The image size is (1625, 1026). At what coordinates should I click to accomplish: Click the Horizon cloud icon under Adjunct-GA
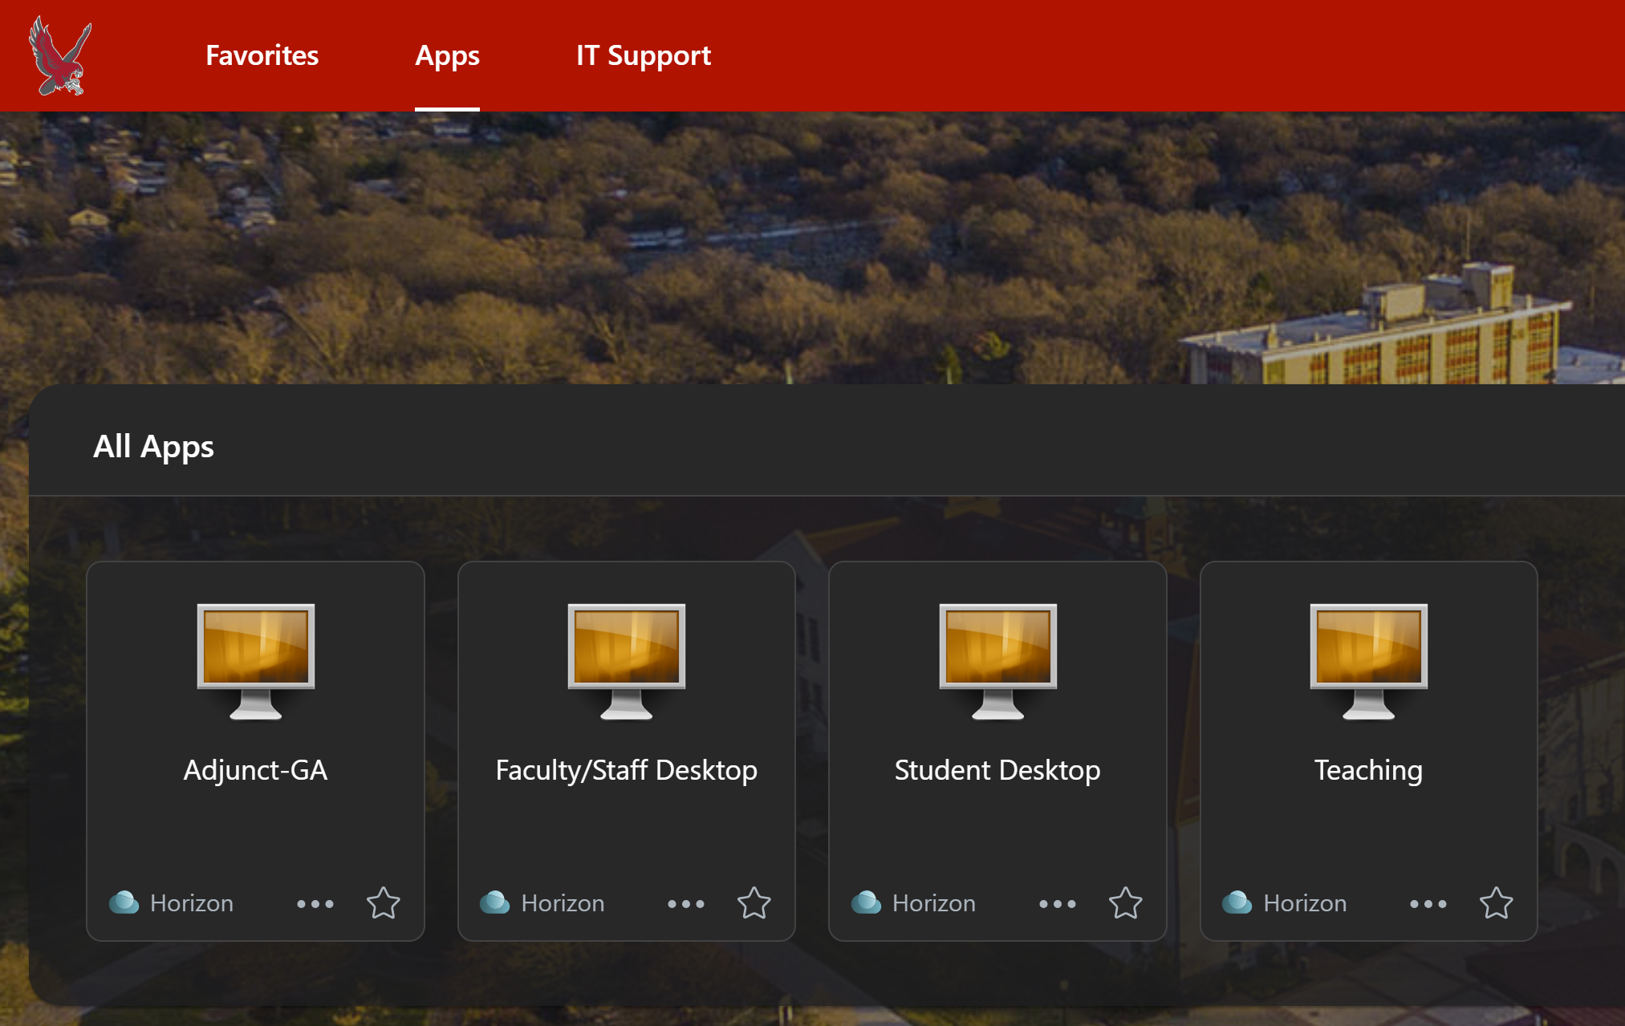tap(125, 902)
